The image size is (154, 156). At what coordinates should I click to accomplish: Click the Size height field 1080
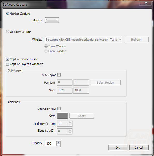coord(81,90)
